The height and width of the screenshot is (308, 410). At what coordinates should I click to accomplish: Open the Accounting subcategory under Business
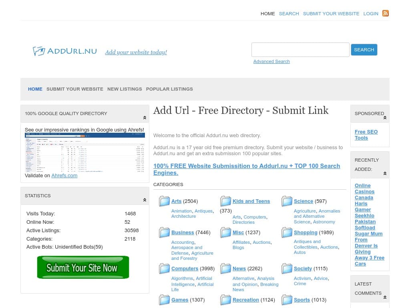pos(183,242)
